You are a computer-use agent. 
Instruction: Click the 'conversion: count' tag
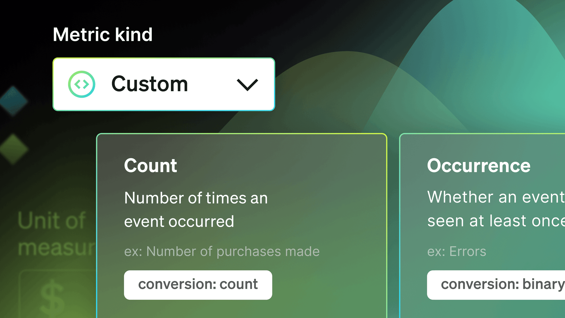tap(198, 285)
